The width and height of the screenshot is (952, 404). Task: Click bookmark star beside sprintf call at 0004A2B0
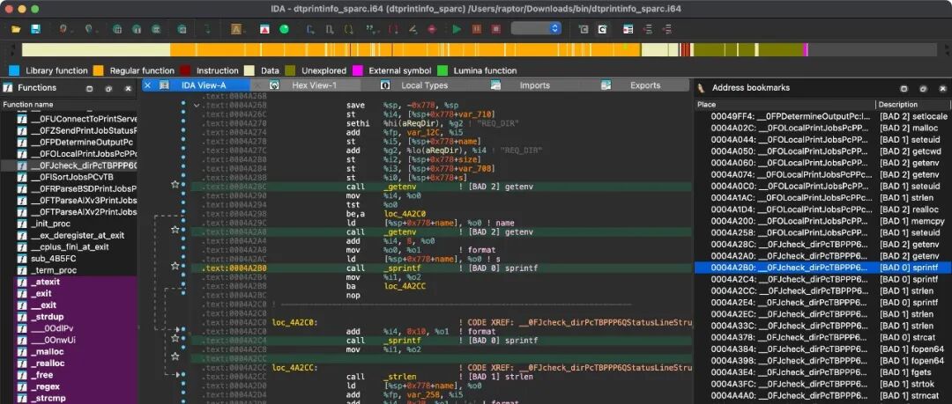175,266
